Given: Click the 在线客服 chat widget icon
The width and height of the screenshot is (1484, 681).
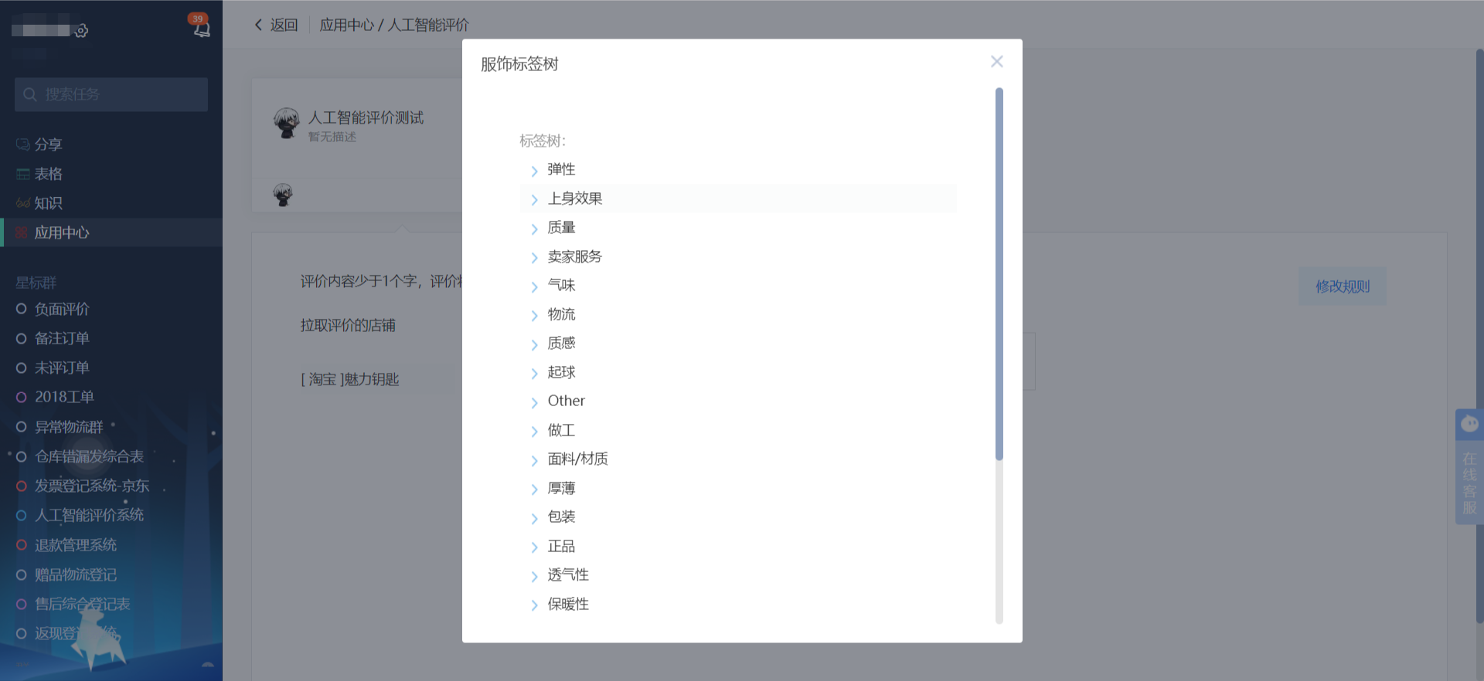Looking at the screenshot, I should [1469, 425].
